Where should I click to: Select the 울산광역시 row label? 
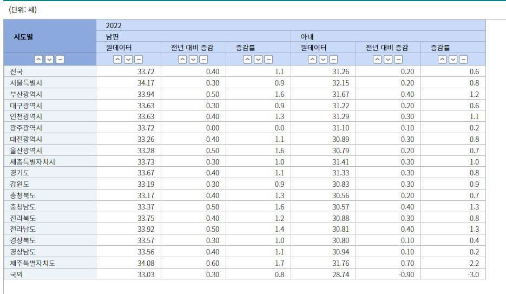(26, 150)
